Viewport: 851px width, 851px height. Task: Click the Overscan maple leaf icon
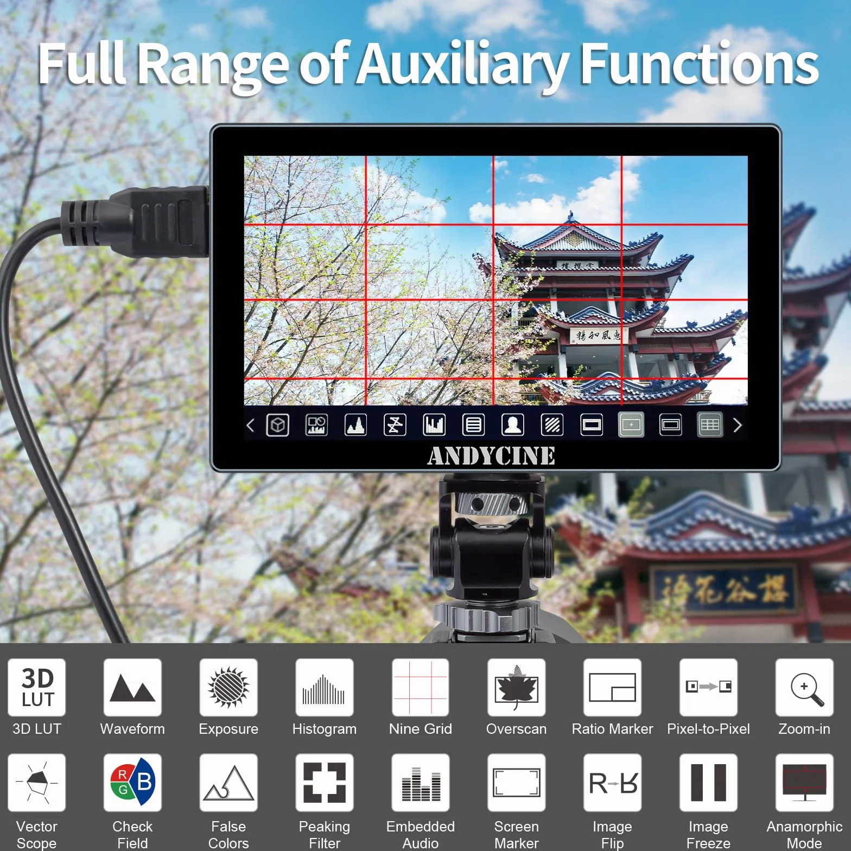point(517,688)
